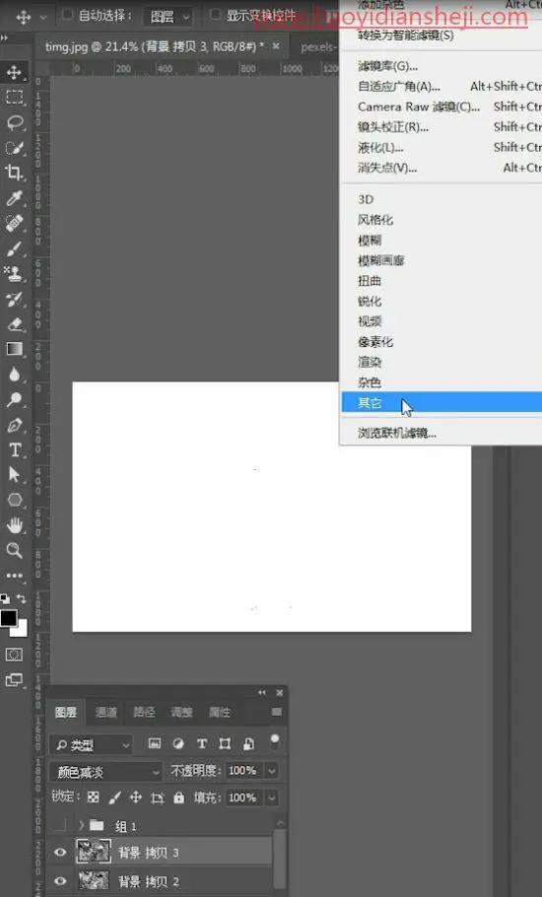Hide the 背景 拷贝 2 layer

pyautogui.click(x=59, y=881)
